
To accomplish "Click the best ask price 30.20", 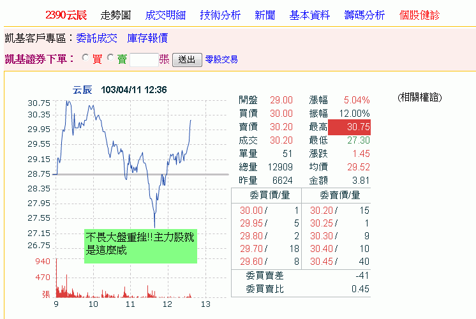I will (x=321, y=210).
